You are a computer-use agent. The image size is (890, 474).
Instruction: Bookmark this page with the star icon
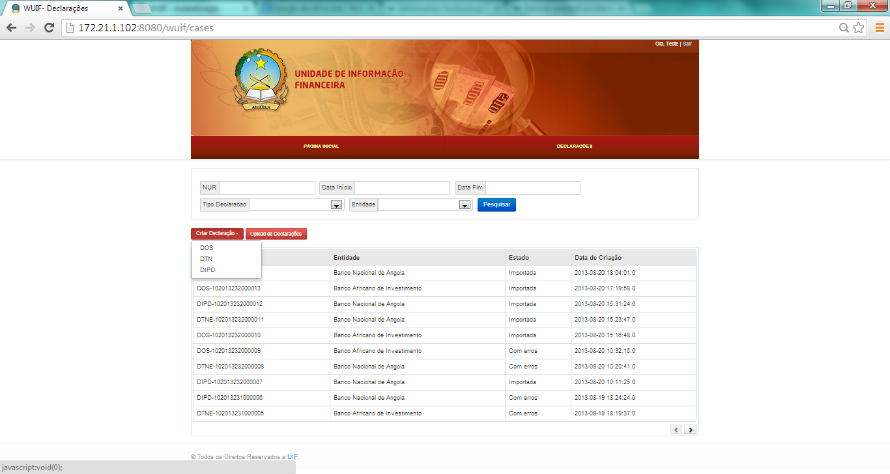[x=859, y=28]
